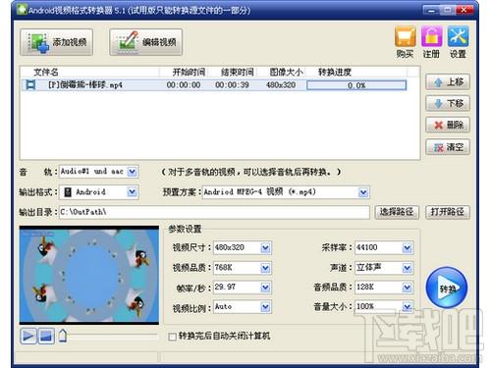Click the 添加视频 add video button
The width and height of the screenshot is (491, 368).
56,42
